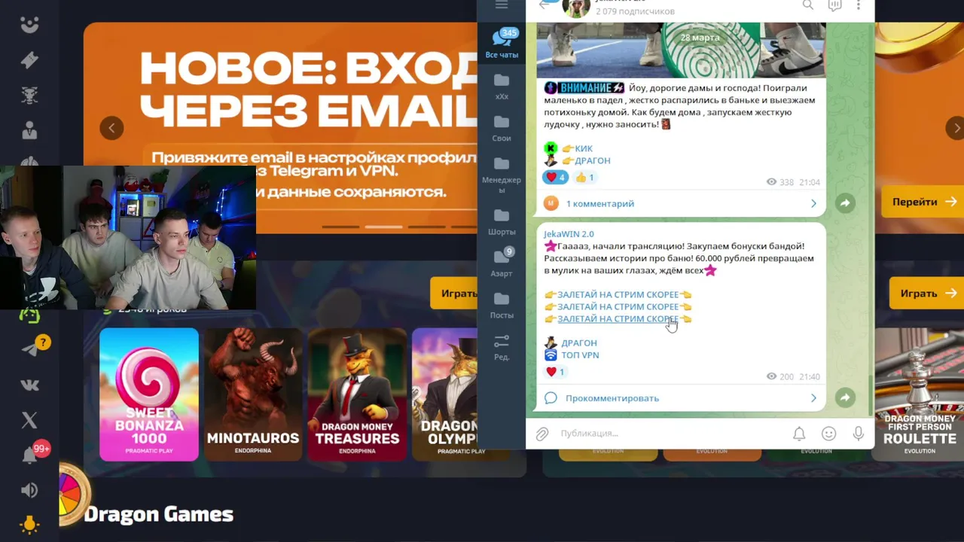964x542 pixels.
Task: Open Minotauros game tile
Action: click(253, 394)
